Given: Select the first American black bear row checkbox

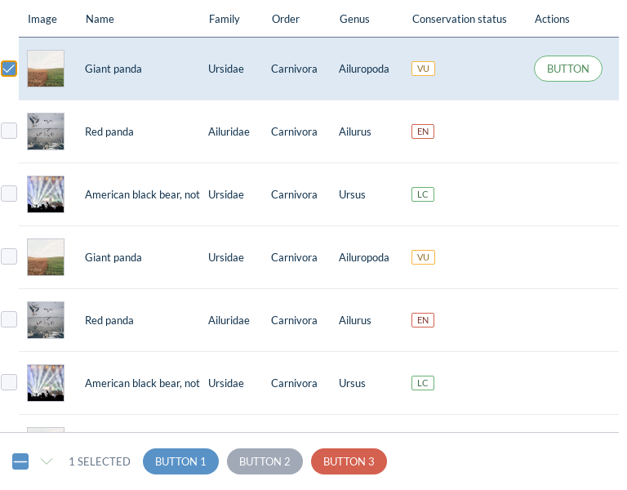Looking at the screenshot, I should click(x=9, y=194).
